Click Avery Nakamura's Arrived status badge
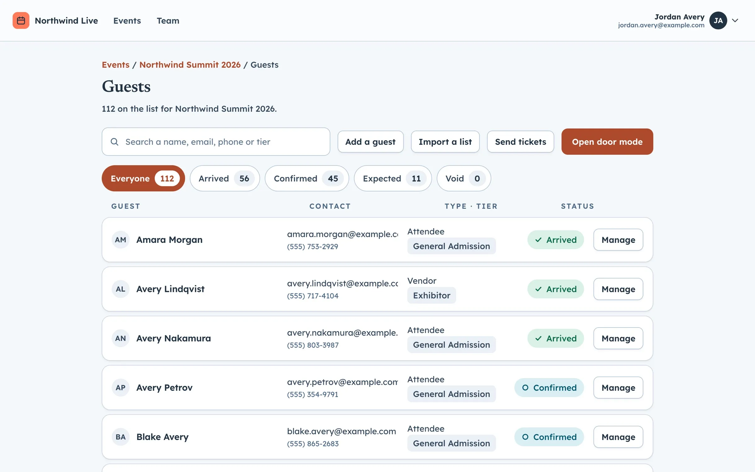This screenshot has height=472, width=755. (556, 338)
